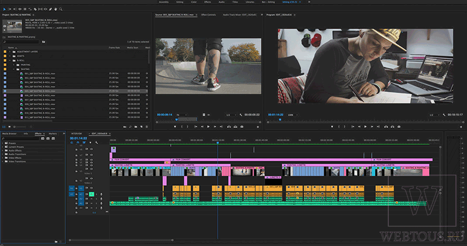Select the Pen tool

[50, 9]
